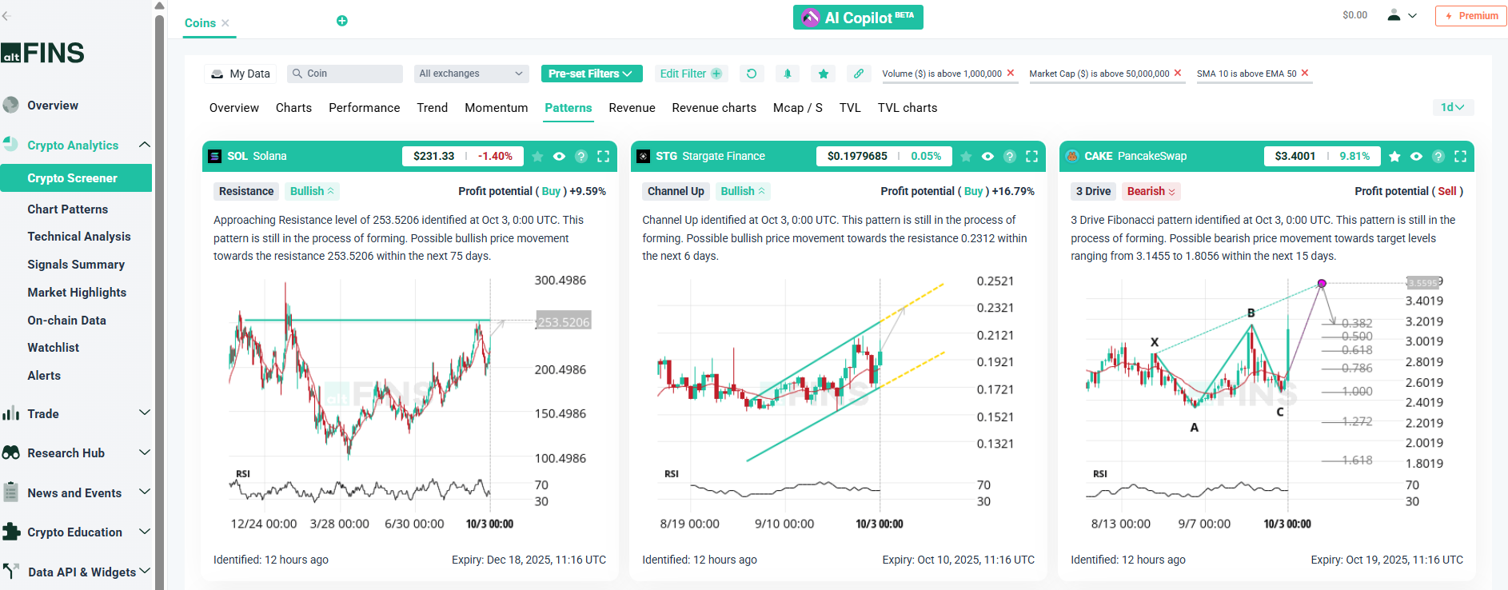Viewport: 1508px width, 590px height.
Task: Click the alert bell icon in filter bar
Action: [788, 74]
